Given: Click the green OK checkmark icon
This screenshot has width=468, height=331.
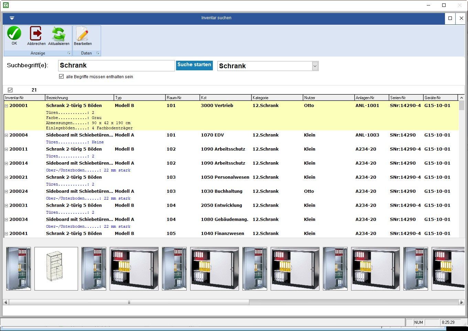Looking at the screenshot, I should point(14,34).
